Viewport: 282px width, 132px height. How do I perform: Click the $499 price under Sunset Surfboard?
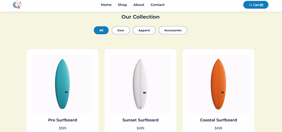click(140, 128)
